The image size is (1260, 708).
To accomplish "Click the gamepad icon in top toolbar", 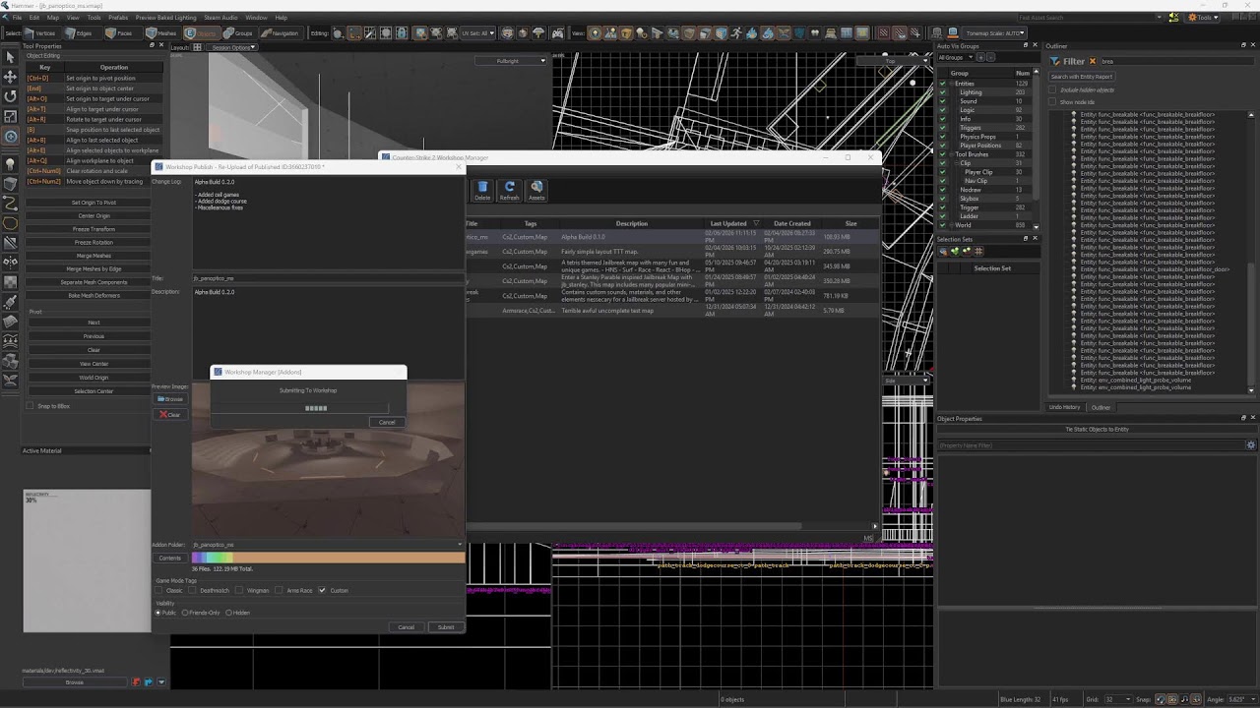I will [558, 32].
